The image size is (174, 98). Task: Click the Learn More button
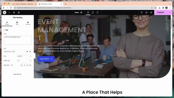pos(46,59)
